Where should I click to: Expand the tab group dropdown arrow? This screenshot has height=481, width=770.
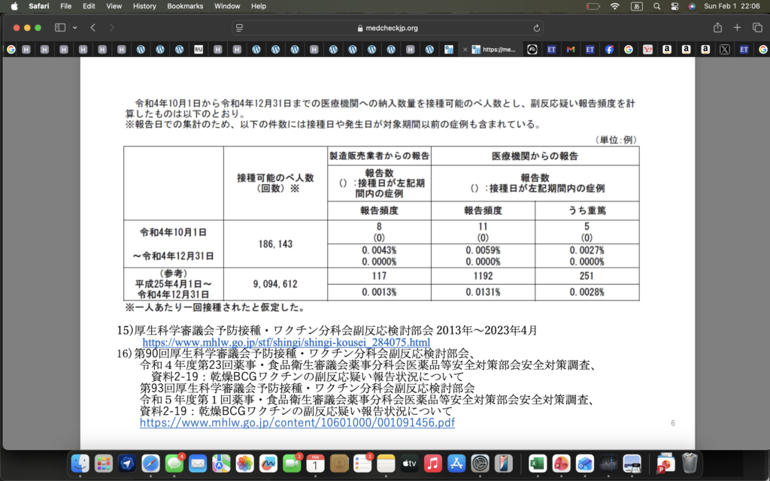(x=74, y=28)
